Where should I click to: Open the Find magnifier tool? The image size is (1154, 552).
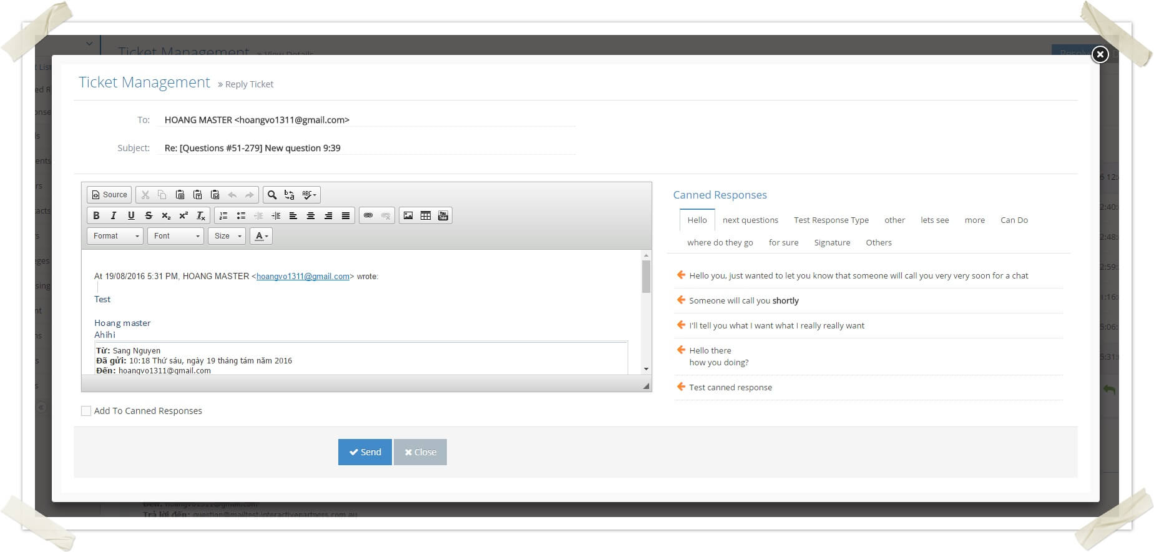click(272, 195)
